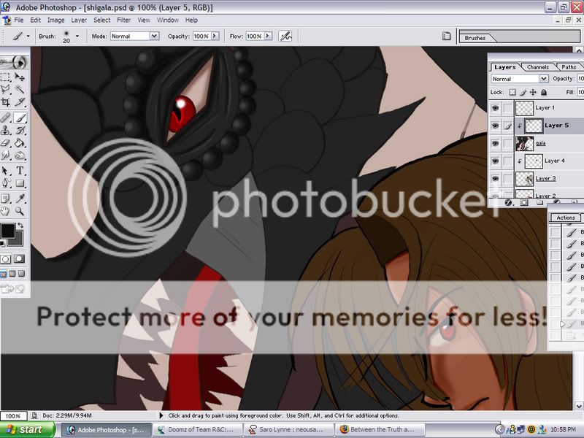The height and width of the screenshot is (438, 584).
Task: Select the Rectangle shape tool
Action: [20, 183]
